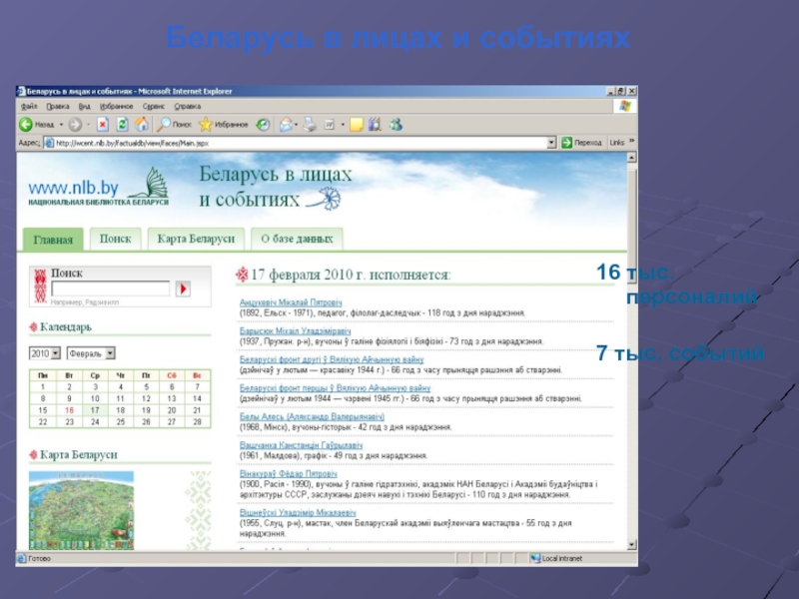The width and height of the screenshot is (799, 599).
Task: Open link Беларускі фронт другі
Action: (332, 359)
